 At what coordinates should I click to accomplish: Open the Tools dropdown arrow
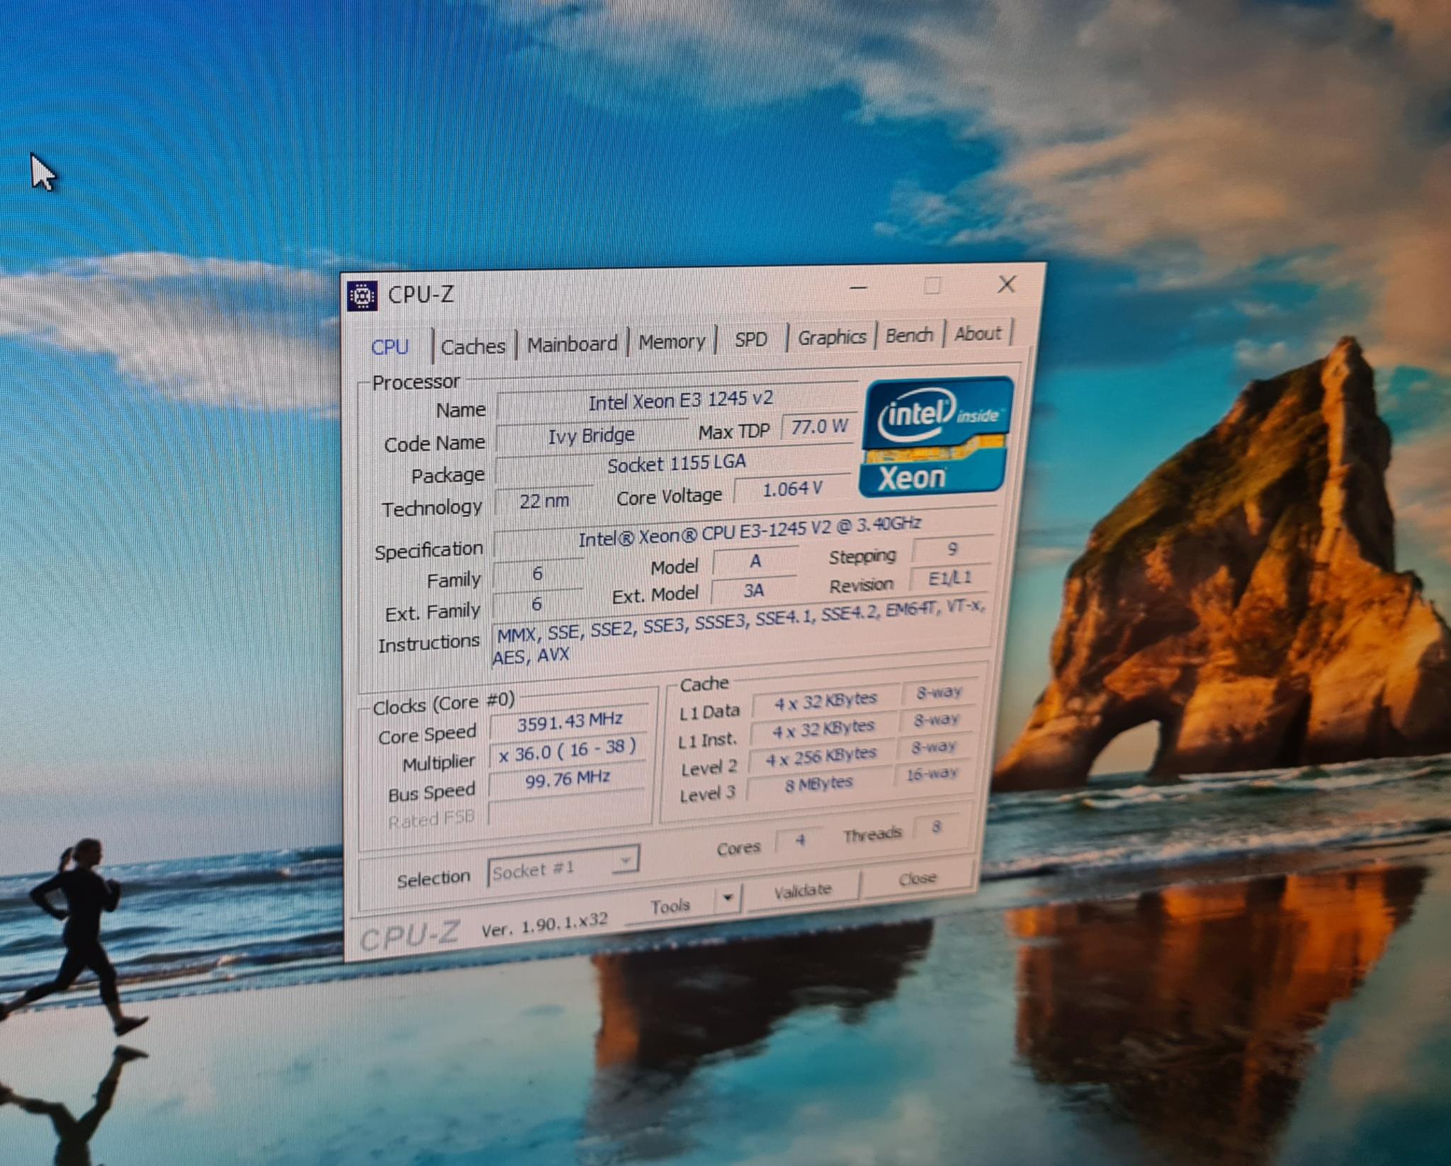tap(728, 899)
